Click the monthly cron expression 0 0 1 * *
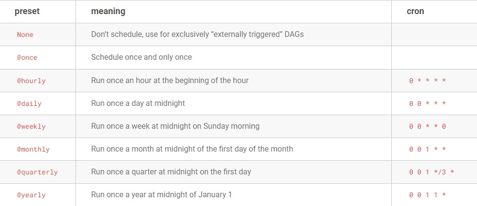Screen dimensions: 477x206 pos(427,149)
